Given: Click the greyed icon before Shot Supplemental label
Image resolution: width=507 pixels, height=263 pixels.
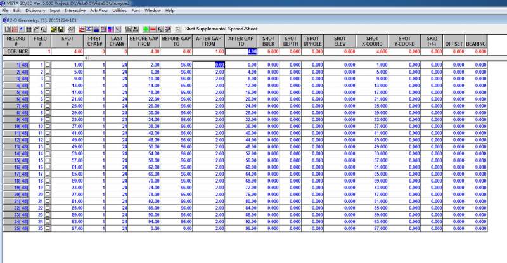Looking at the screenshot, I should 178,29.
